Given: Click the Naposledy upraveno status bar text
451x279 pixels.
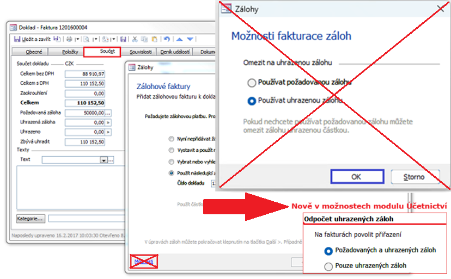Looking at the screenshot, I should tap(68, 235).
